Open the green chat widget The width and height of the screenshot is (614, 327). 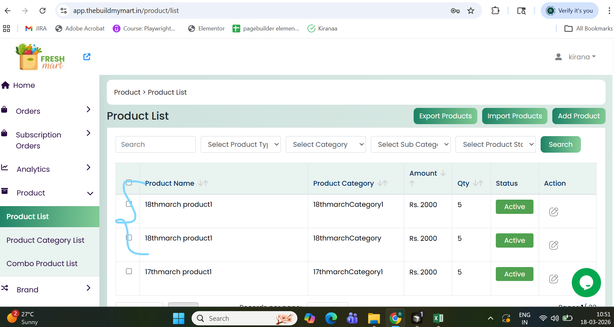[586, 283]
